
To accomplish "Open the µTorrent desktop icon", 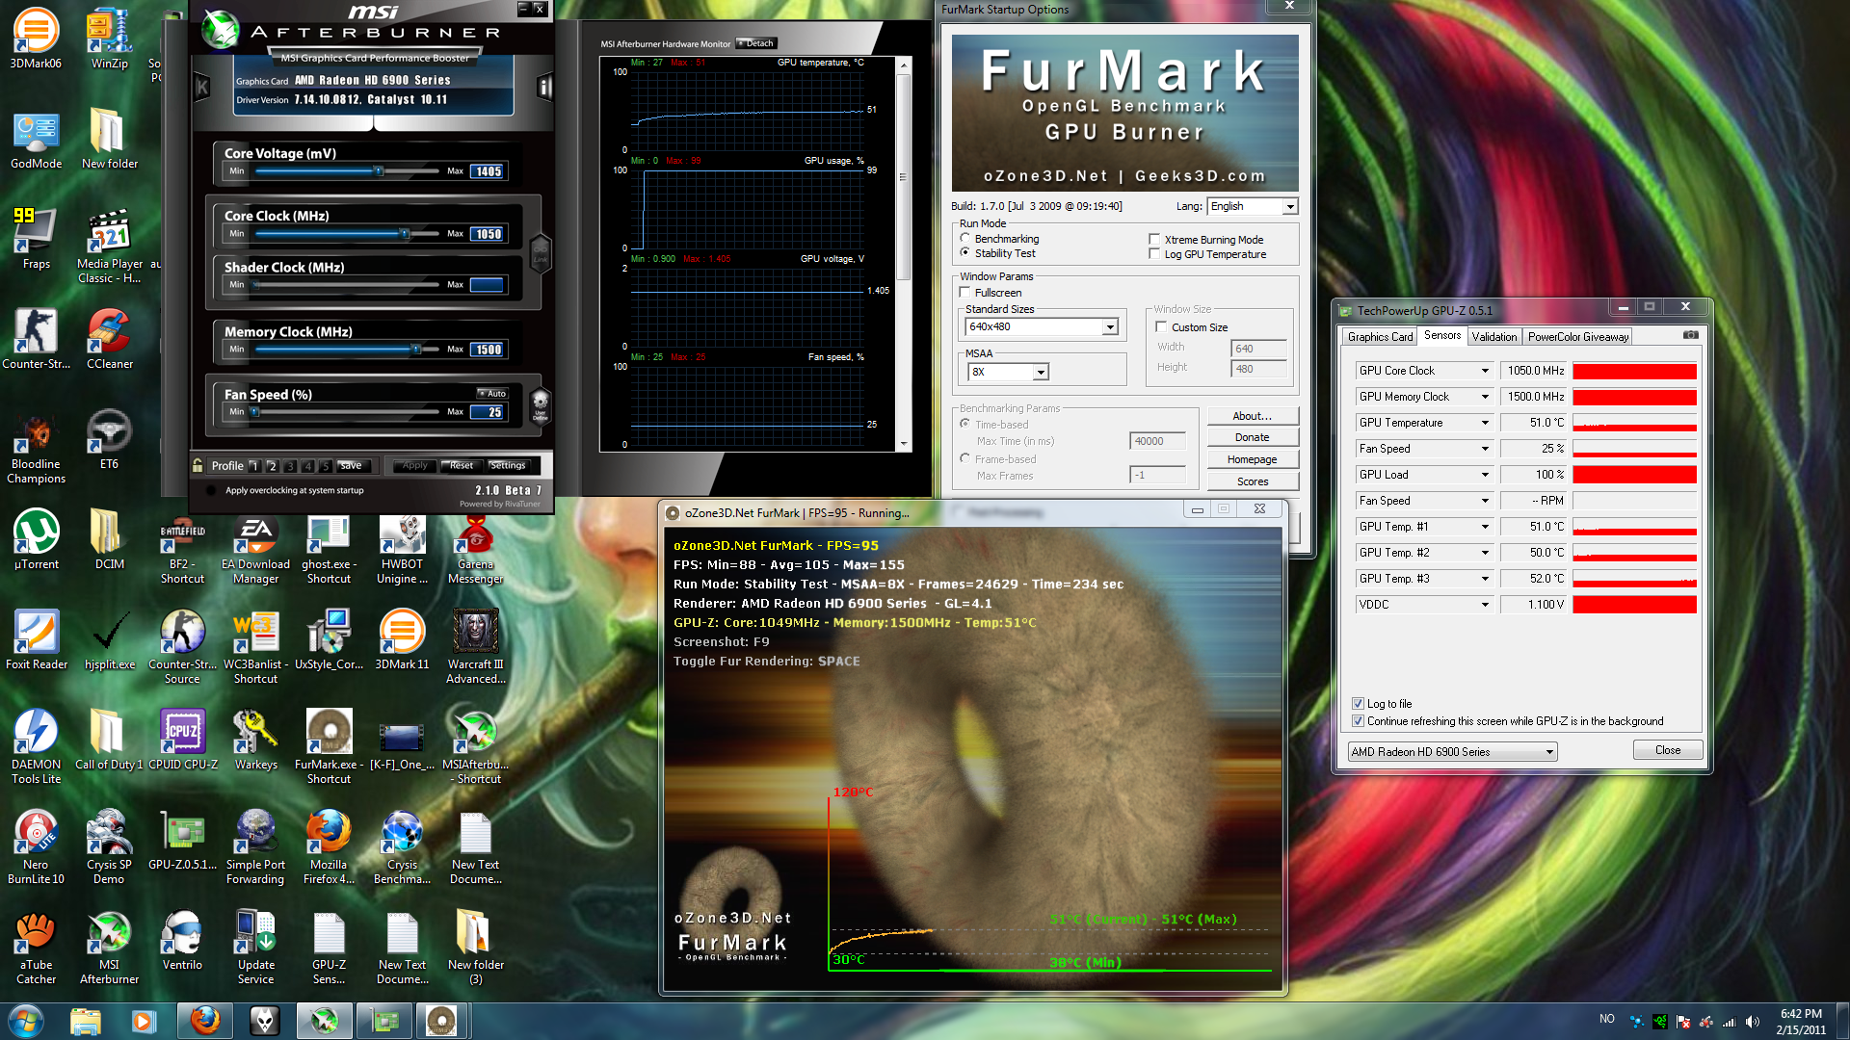I will click(x=36, y=539).
